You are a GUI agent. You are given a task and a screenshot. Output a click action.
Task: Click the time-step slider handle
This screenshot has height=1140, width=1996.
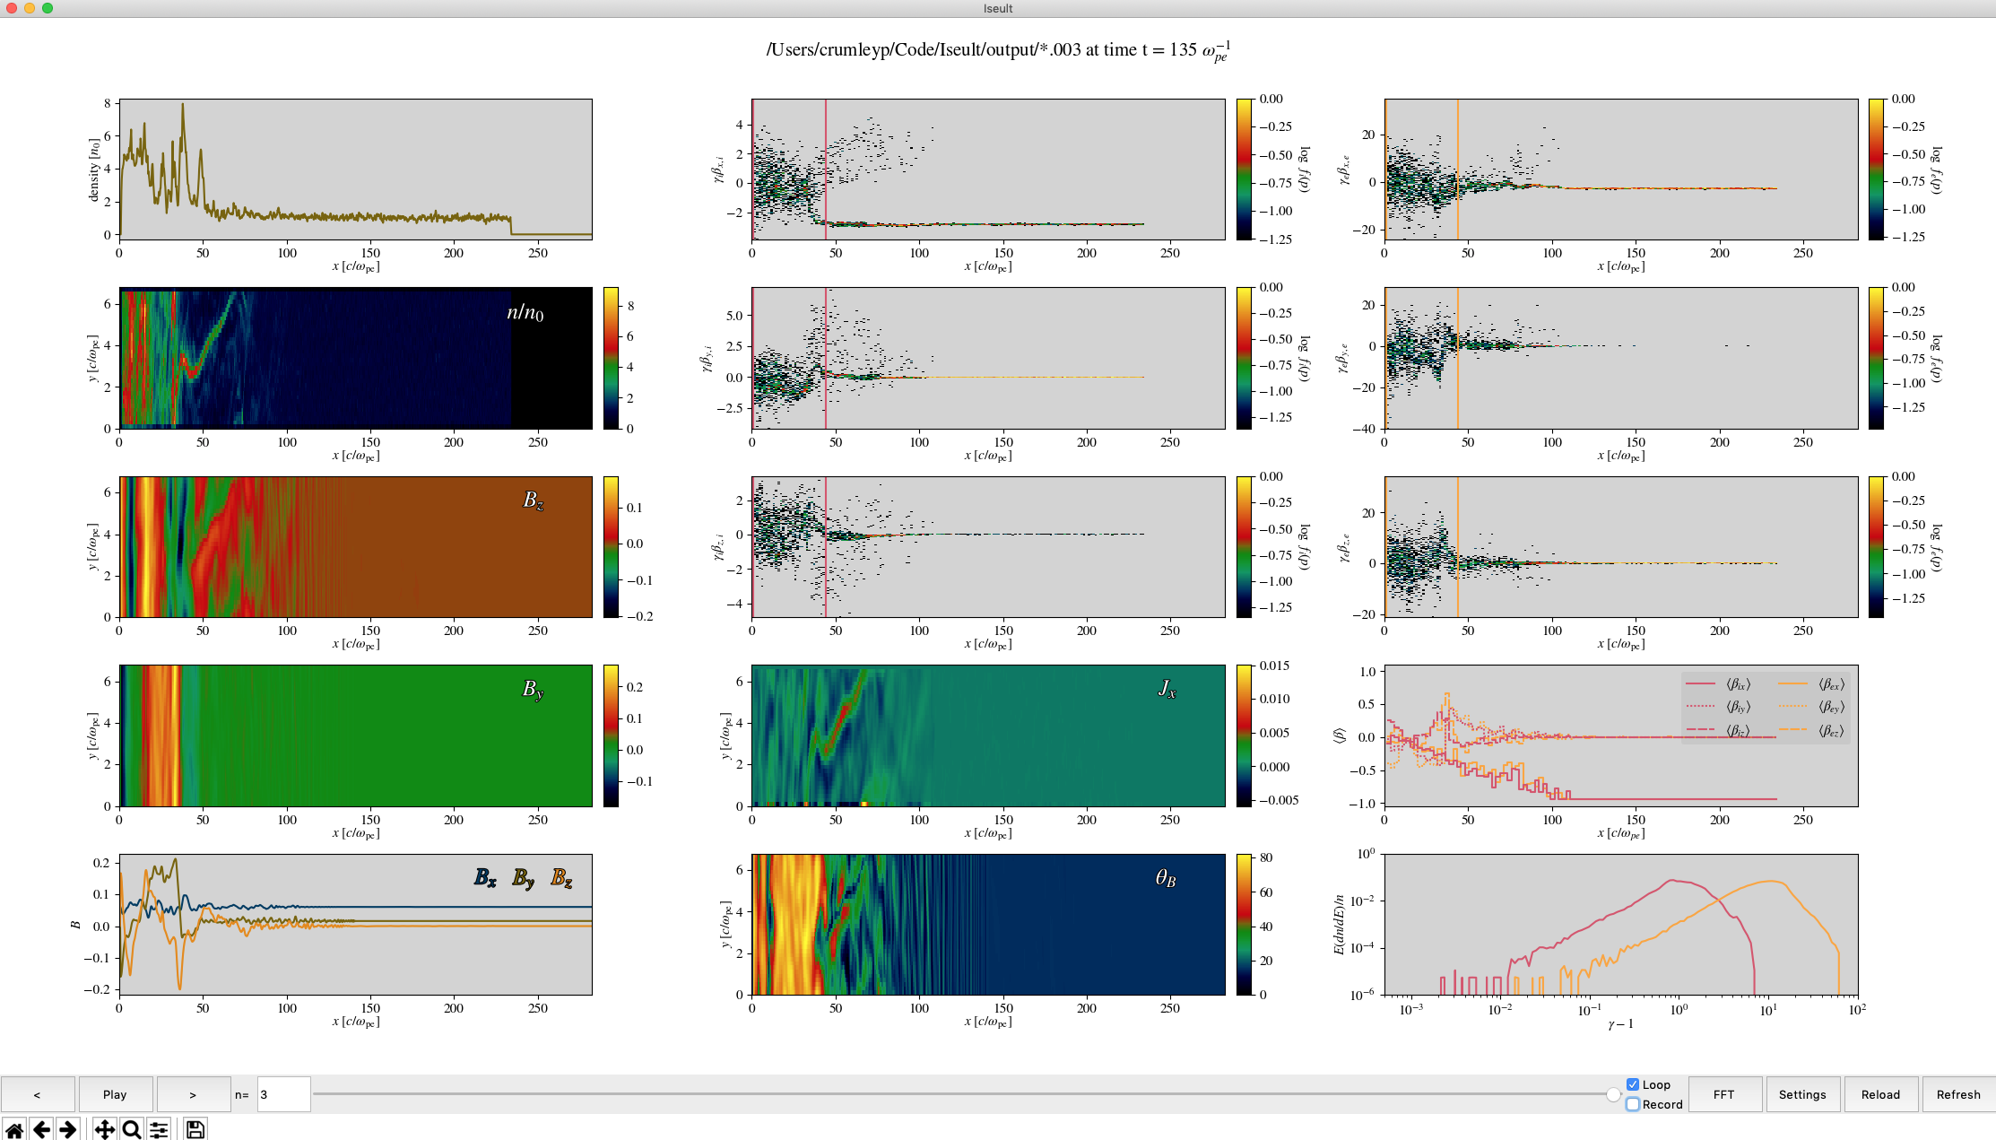coord(1613,1094)
